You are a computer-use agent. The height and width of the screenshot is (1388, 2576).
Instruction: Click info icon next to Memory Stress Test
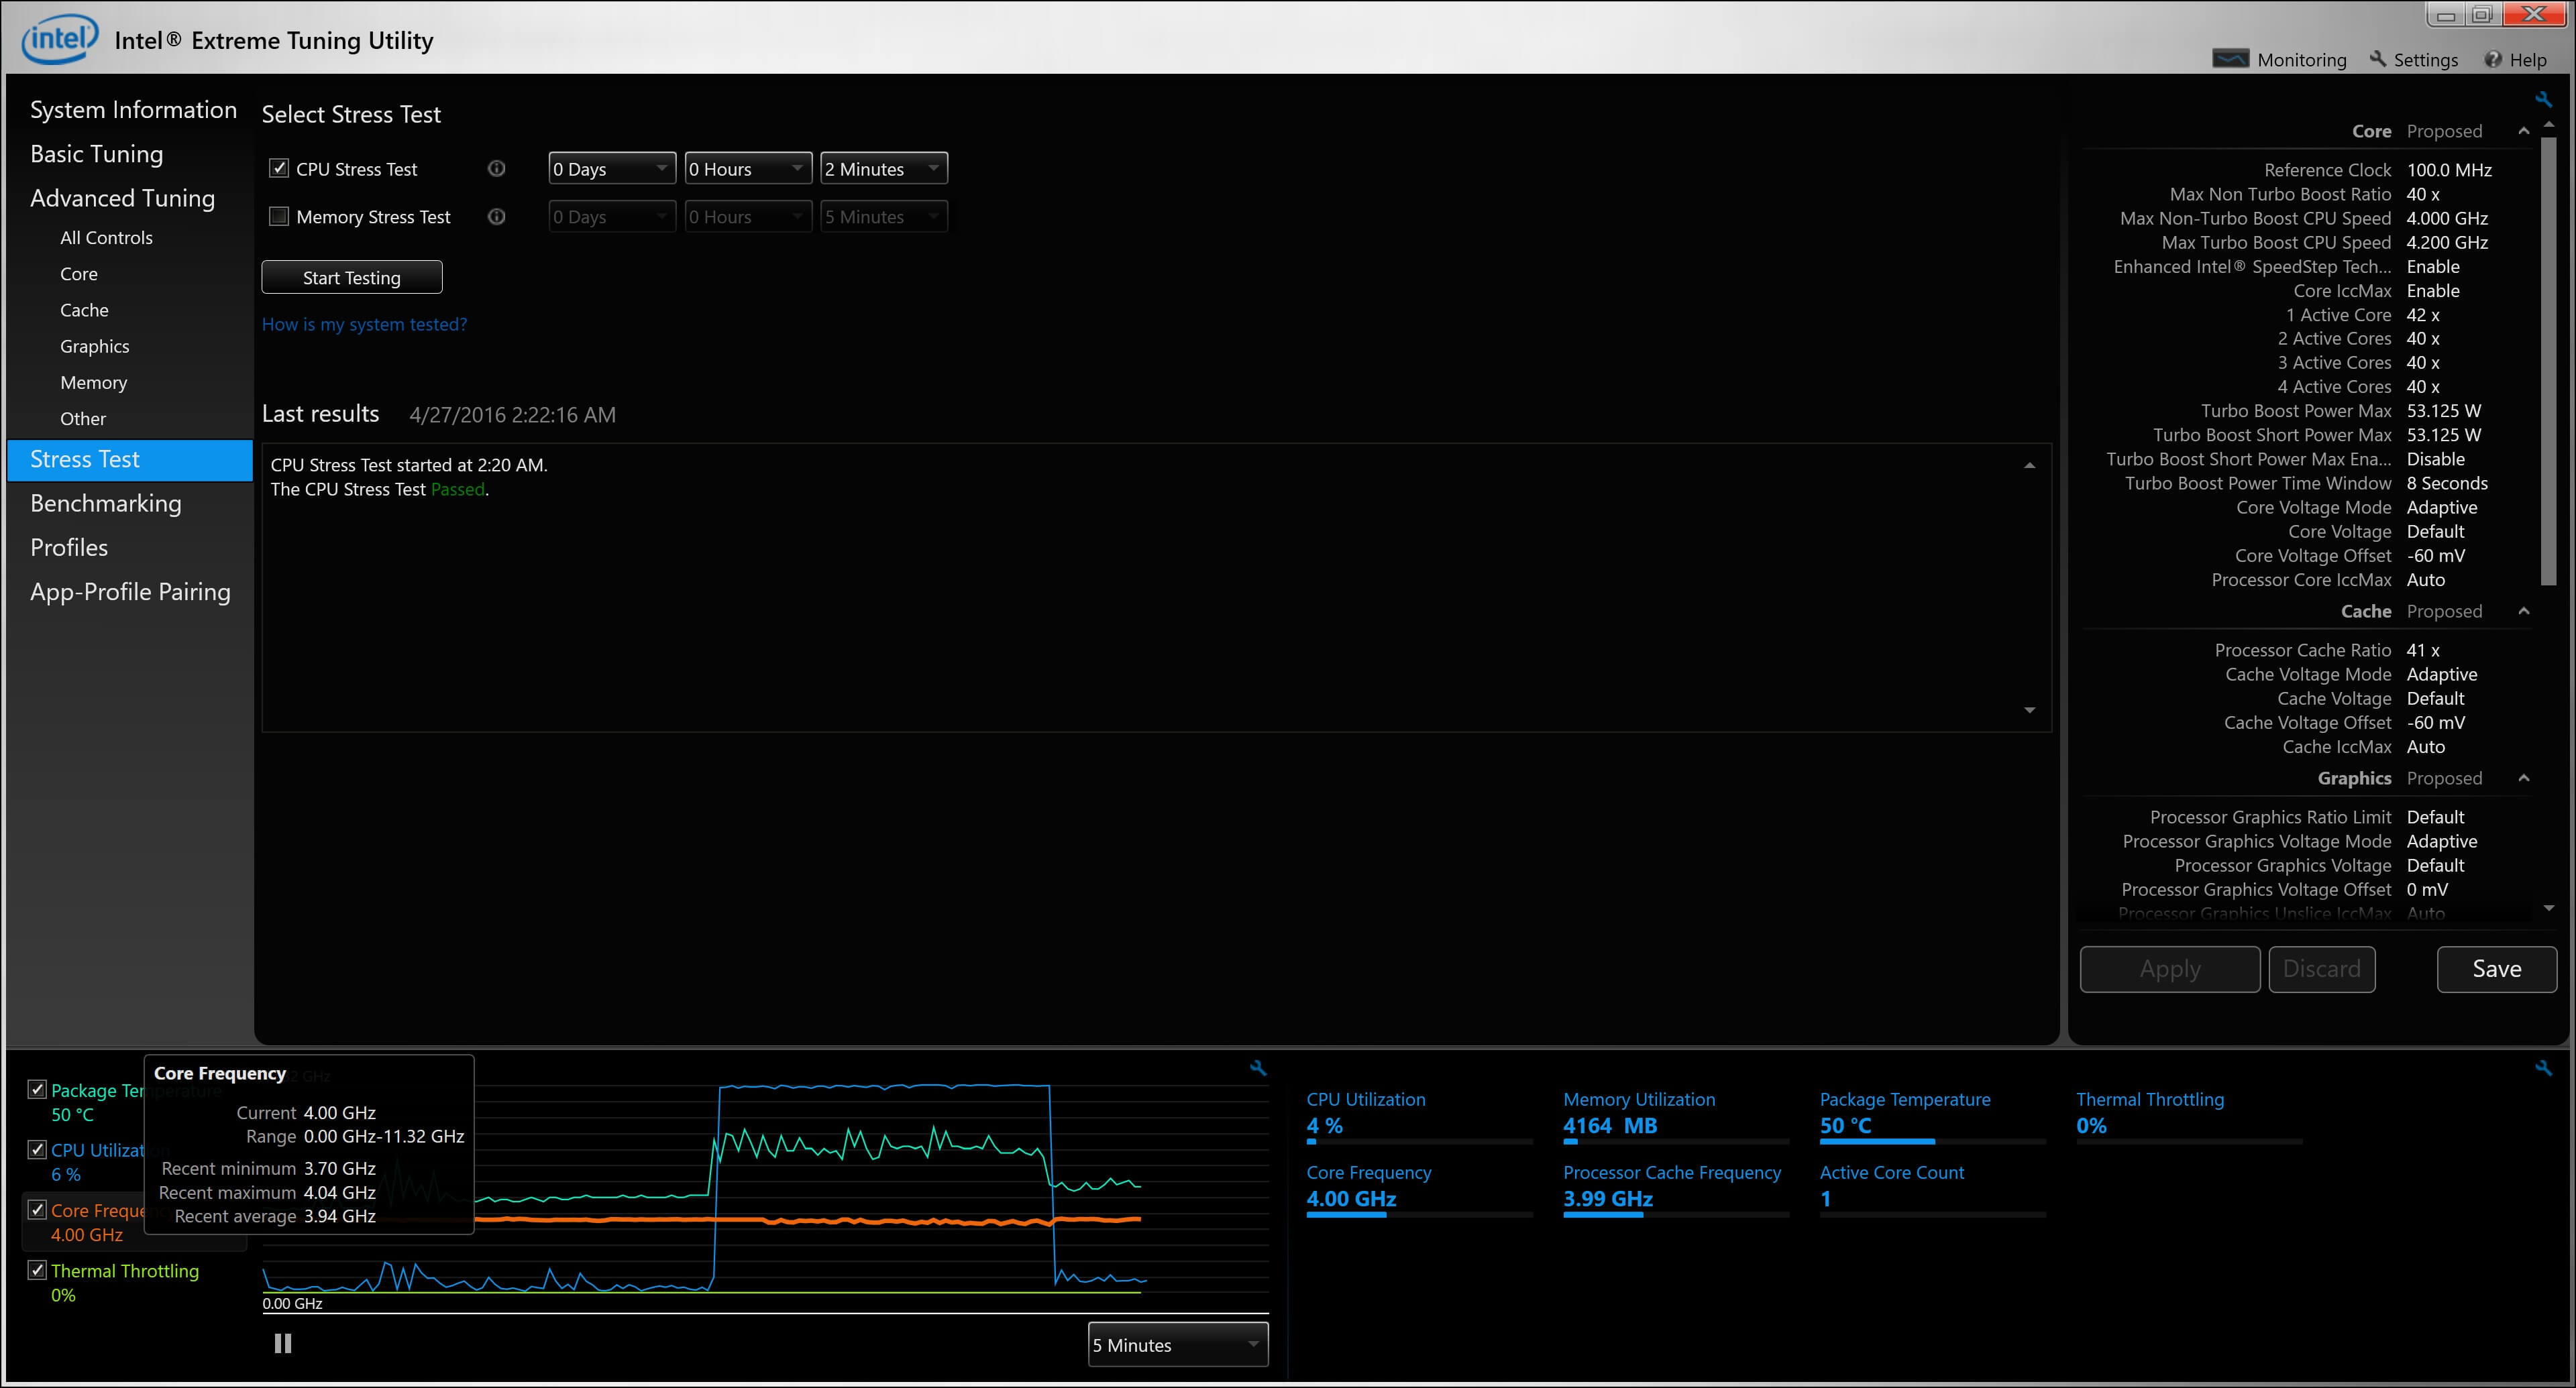496,216
